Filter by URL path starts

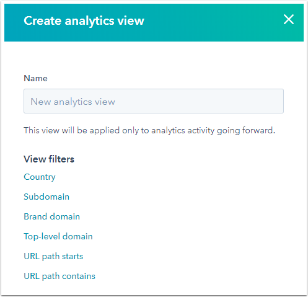(x=53, y=256)
